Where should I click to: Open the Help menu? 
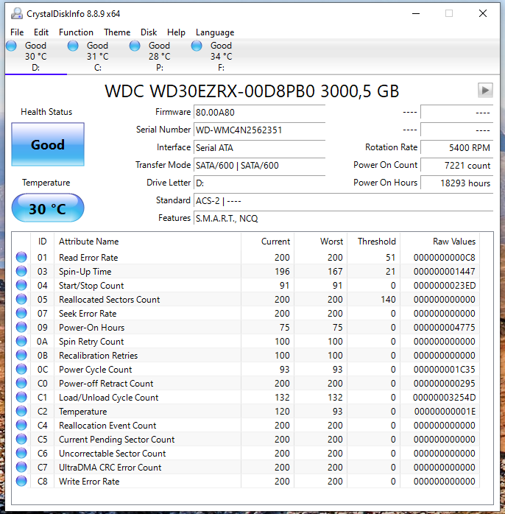[x=176, y=32]
